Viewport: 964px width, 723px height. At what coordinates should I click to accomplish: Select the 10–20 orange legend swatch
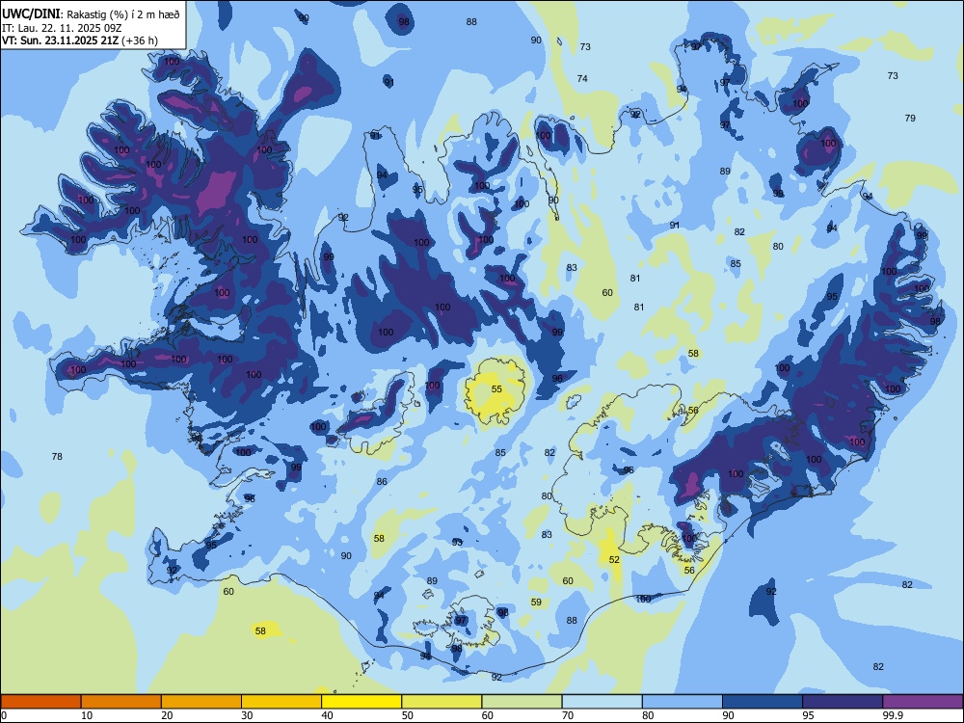(x=121, y=702)
